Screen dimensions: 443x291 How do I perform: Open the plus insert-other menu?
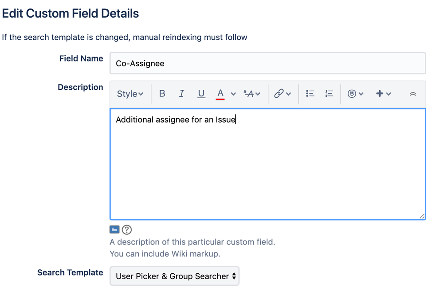(383, 94)
